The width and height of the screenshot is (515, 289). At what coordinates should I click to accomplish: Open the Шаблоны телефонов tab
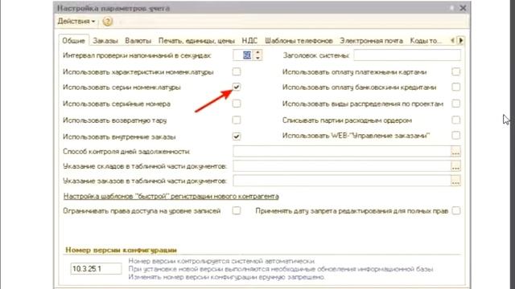tap(299, 41)
